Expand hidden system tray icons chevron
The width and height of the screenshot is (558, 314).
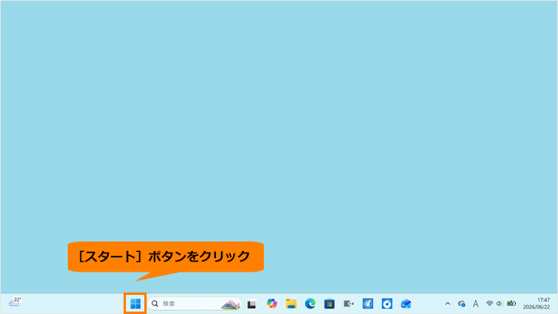pos(448,304)
